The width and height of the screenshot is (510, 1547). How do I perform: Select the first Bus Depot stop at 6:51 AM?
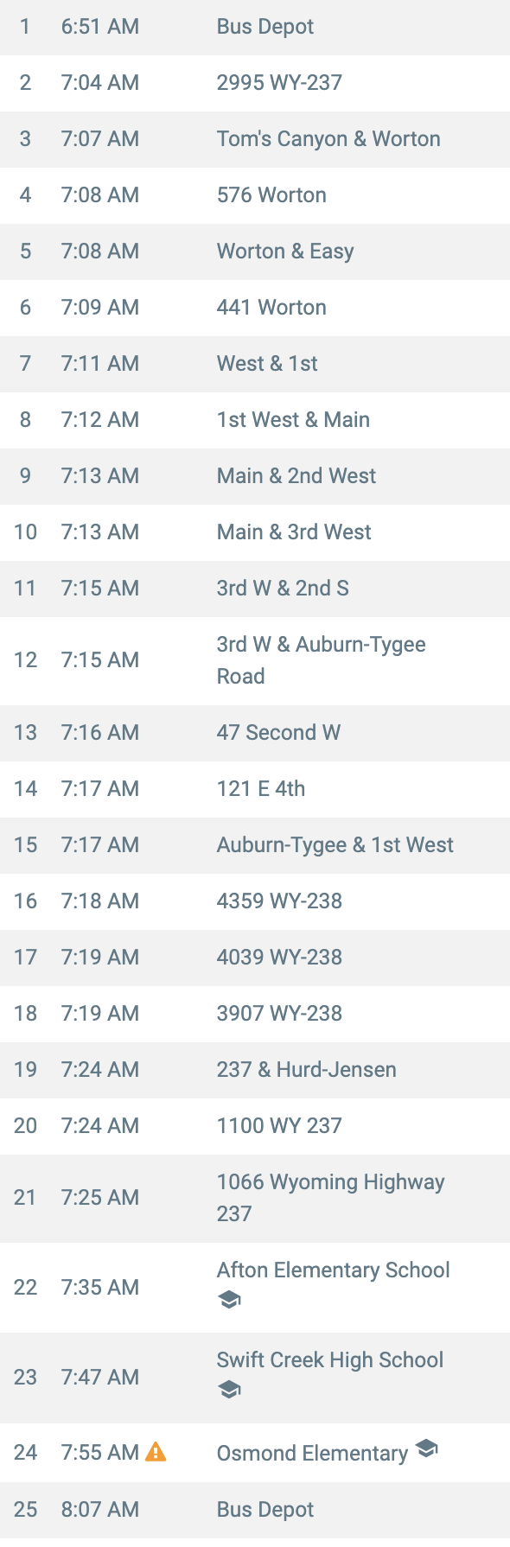(x=255, y=28)
